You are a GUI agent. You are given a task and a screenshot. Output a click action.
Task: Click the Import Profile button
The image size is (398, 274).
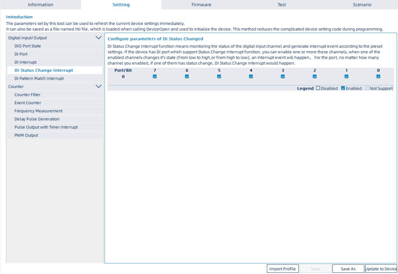(282, 269)
